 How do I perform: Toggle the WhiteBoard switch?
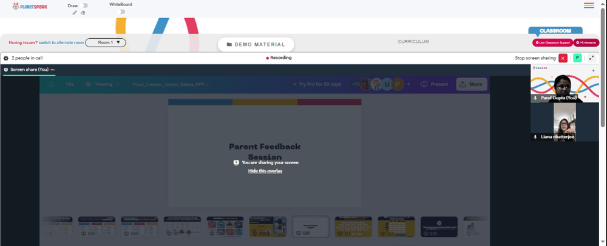click(x=122, y=12)
